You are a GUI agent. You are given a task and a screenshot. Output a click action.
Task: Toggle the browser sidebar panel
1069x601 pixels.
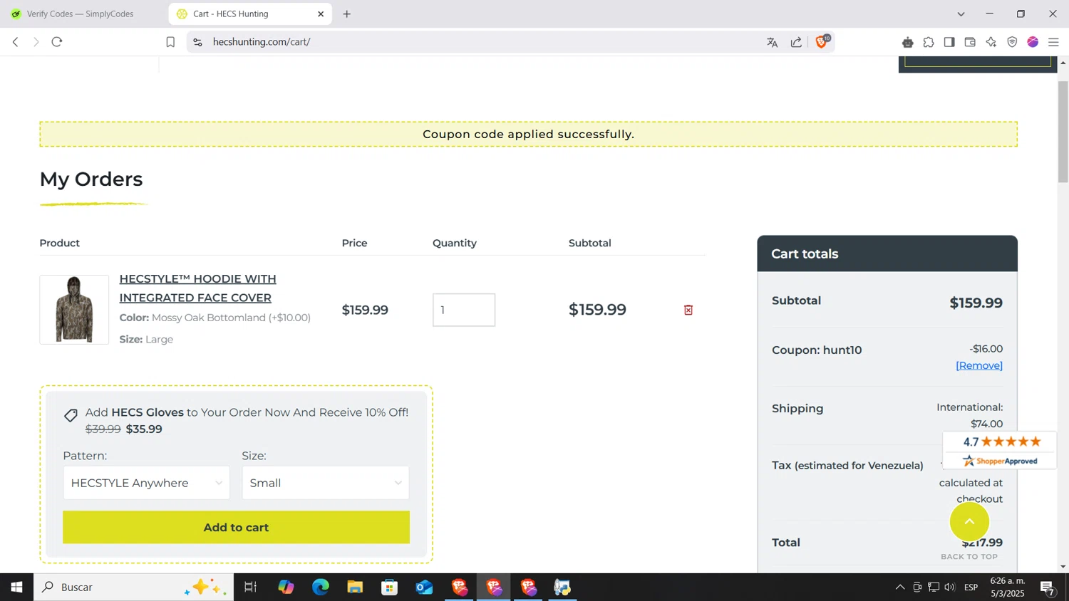[x=949, y=43]
